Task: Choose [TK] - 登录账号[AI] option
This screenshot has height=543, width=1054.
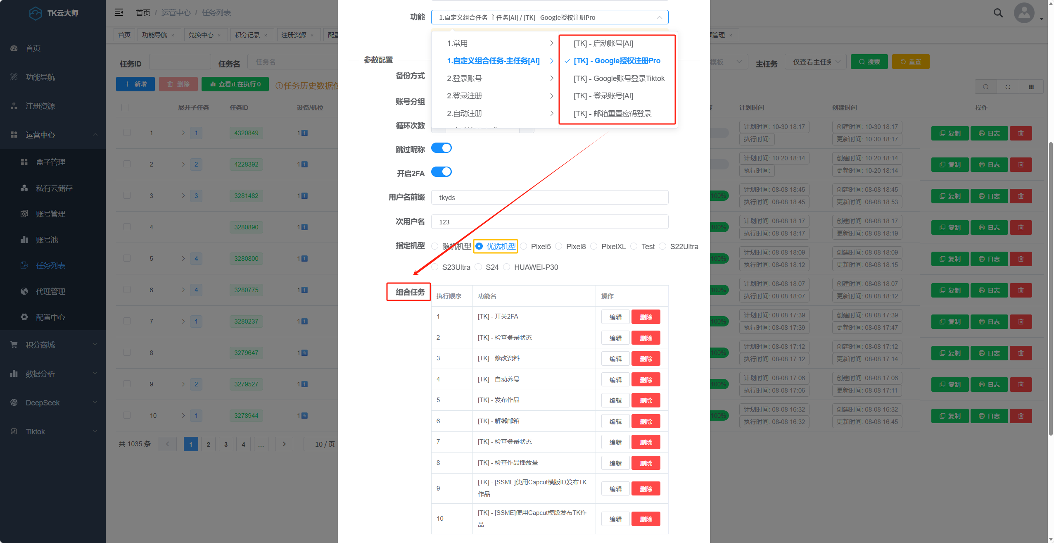Action: pyautogui.click(x=603, y=96)
